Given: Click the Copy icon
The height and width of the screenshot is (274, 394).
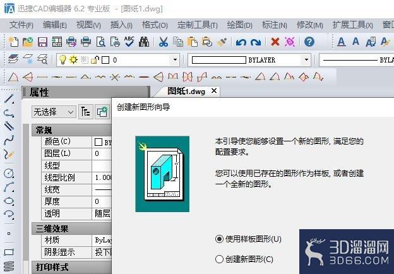Looking at the screenshot, I should pyautogui.click(x=178, y=42).
